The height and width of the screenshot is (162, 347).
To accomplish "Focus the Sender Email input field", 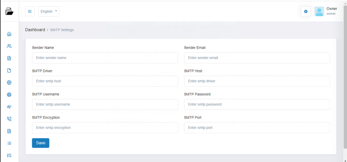I will coord(257,58).
